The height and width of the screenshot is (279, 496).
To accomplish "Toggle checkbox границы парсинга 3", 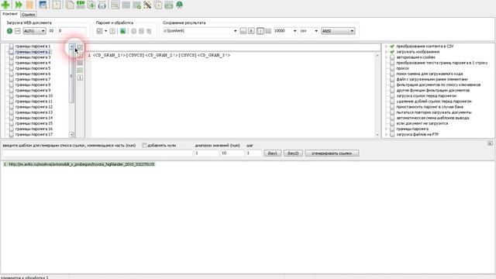I will (12, 57).
